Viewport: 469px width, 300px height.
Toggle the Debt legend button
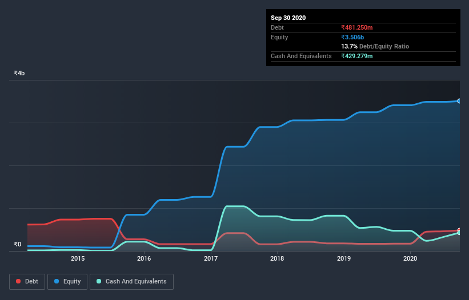click(27, 282)
